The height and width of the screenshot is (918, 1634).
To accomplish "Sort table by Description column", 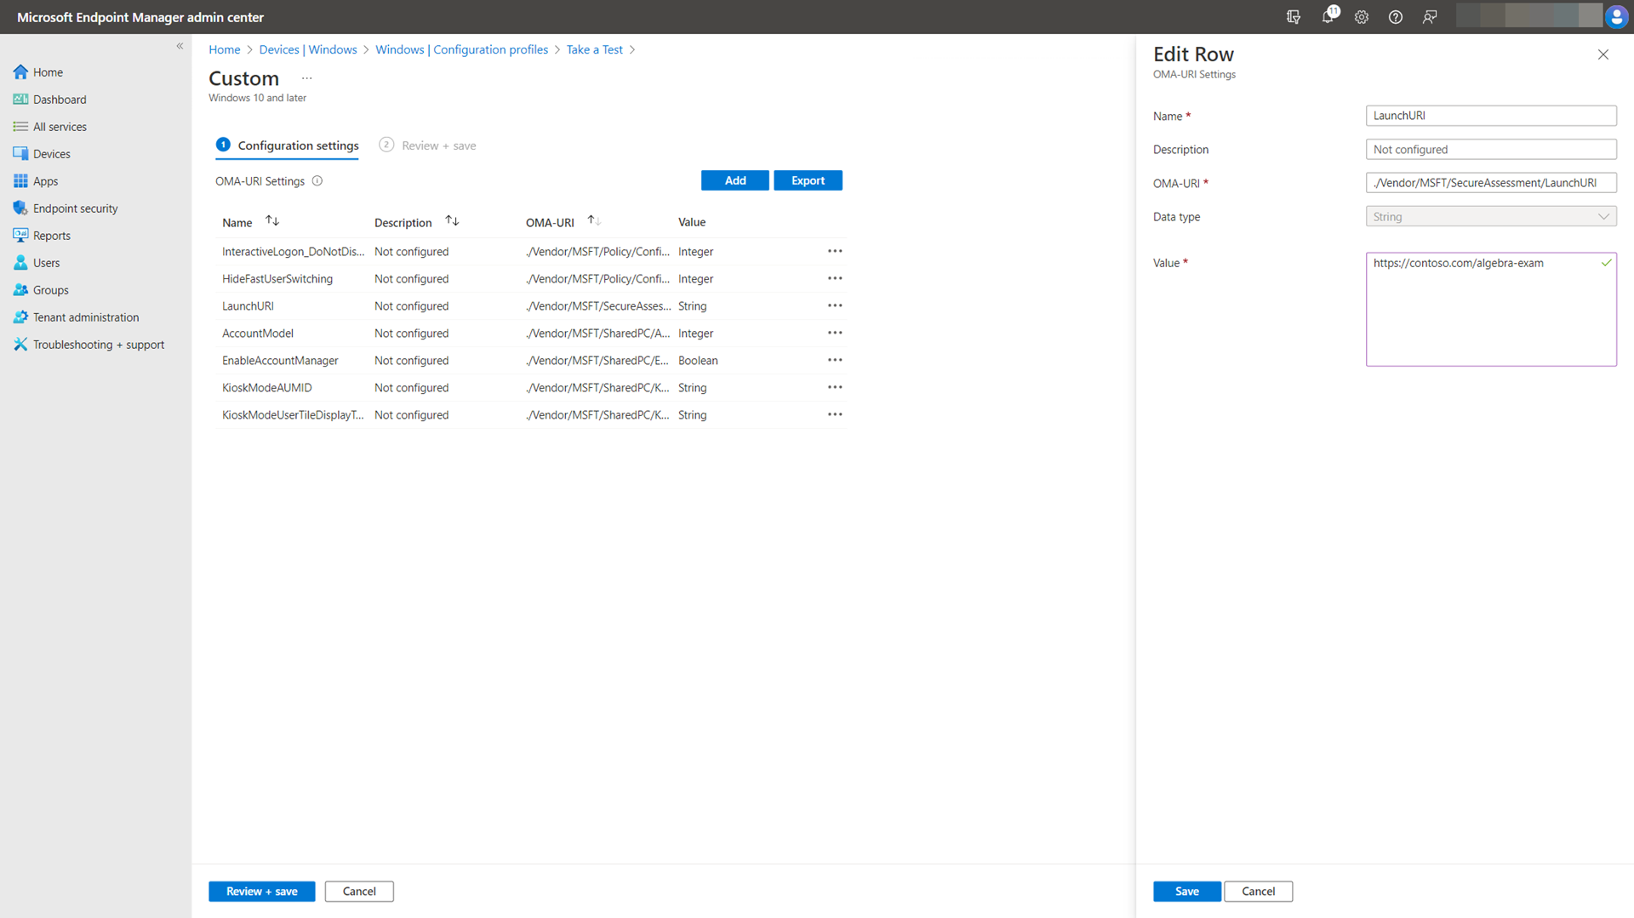I will tap(452, 221).
